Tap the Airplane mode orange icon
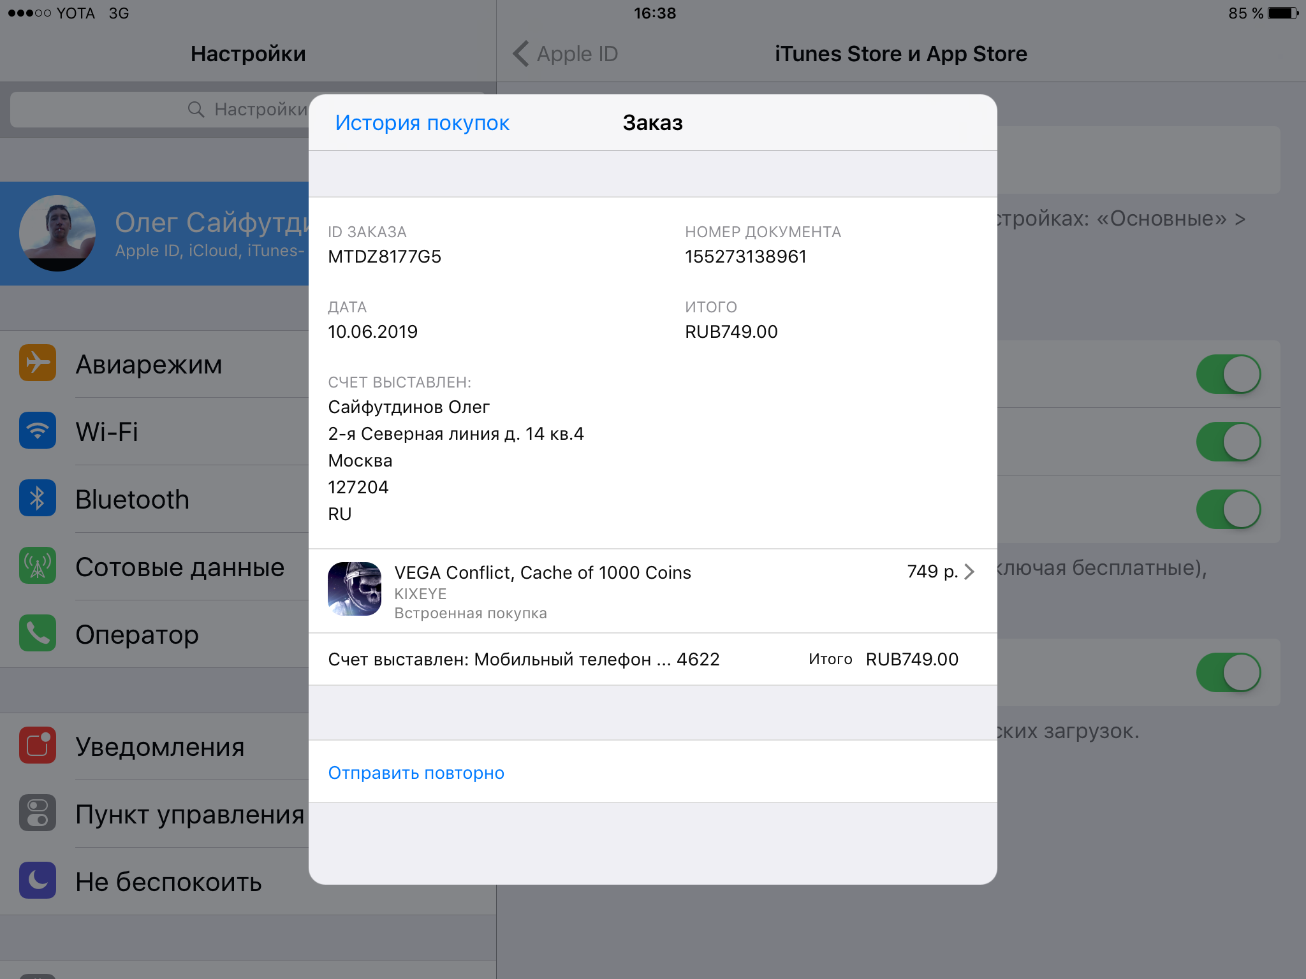The image size is (1306, 979). point(38,363)
